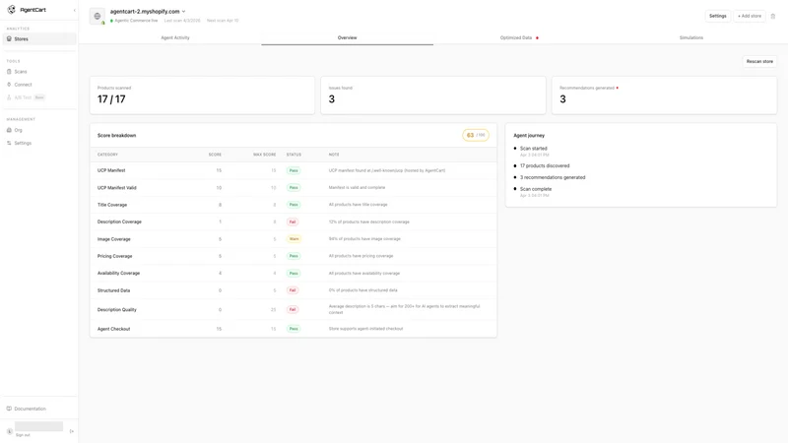Select the Description Coverage row

tap(294, 222)
